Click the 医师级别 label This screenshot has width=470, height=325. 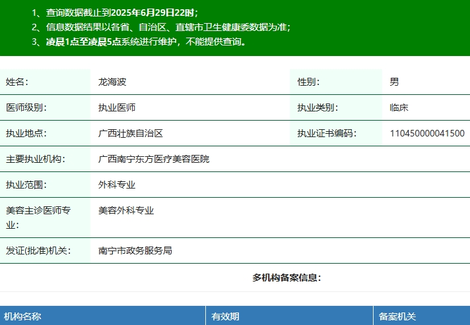tap(26, 107)
